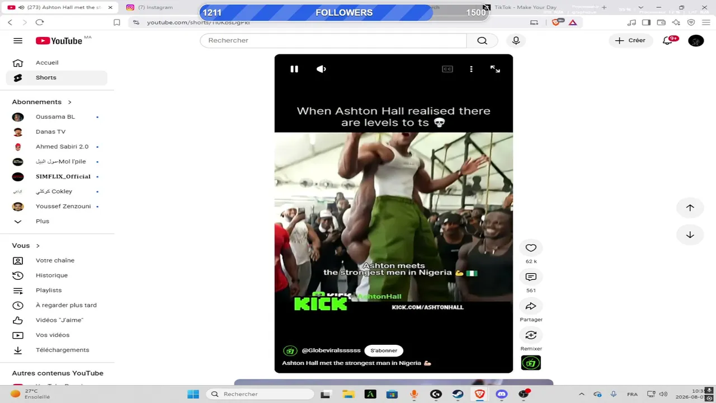Image resolution: width=716 pixels, height=403 pixels.
Task: Like the Short with heart icon
Action: tap(531, 248)
